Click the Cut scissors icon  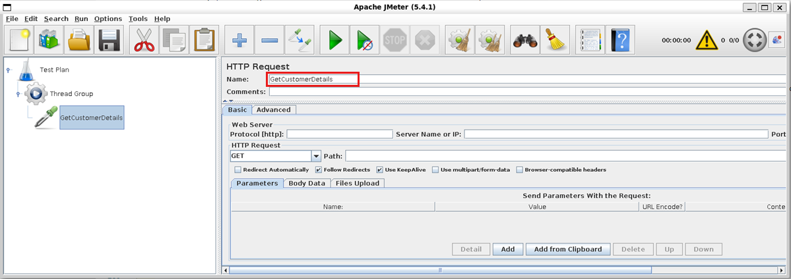click(144, 39)
